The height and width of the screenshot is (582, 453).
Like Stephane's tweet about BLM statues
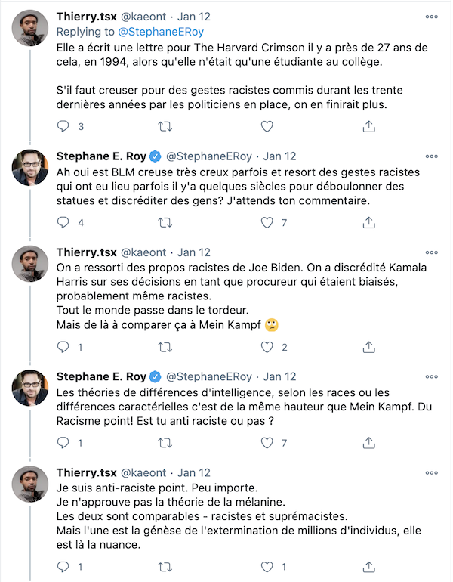pyautogui.click(x=267, y=223)
